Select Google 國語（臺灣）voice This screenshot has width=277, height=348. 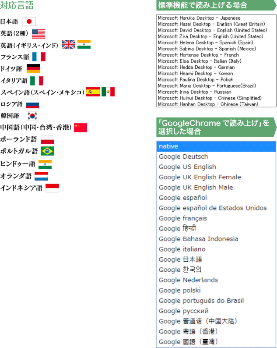point(216,342)
